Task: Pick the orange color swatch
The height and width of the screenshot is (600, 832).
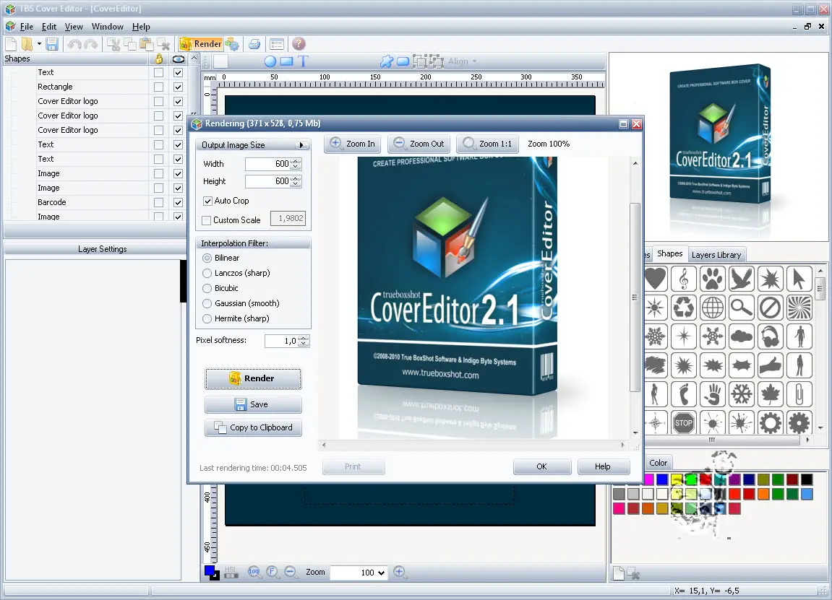Action: (x=763, y=494)
